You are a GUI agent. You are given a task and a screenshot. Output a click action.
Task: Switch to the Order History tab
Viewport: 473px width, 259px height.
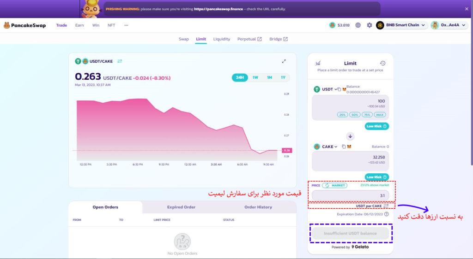[258, 207]
